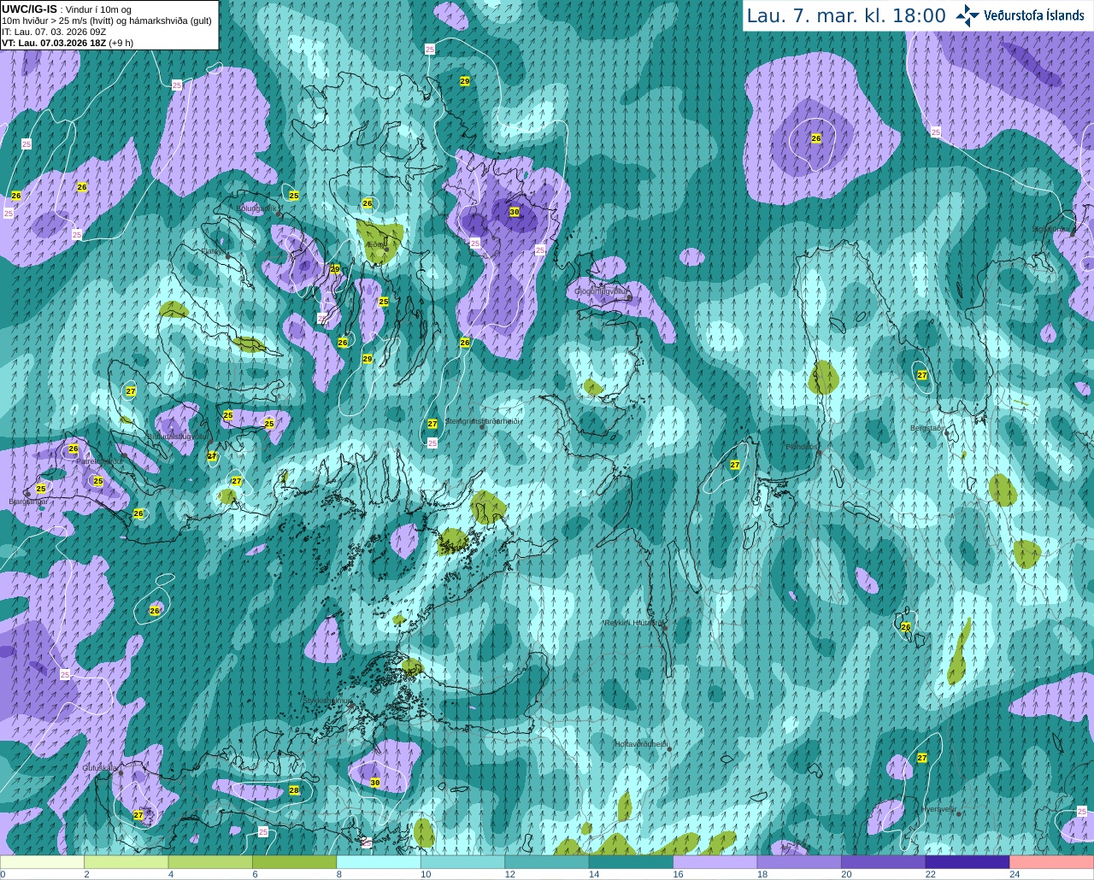Screen dimensions: 1094x880
Task: Click the 12–14 m/s teal legend swatch
Action: [547, 862]
